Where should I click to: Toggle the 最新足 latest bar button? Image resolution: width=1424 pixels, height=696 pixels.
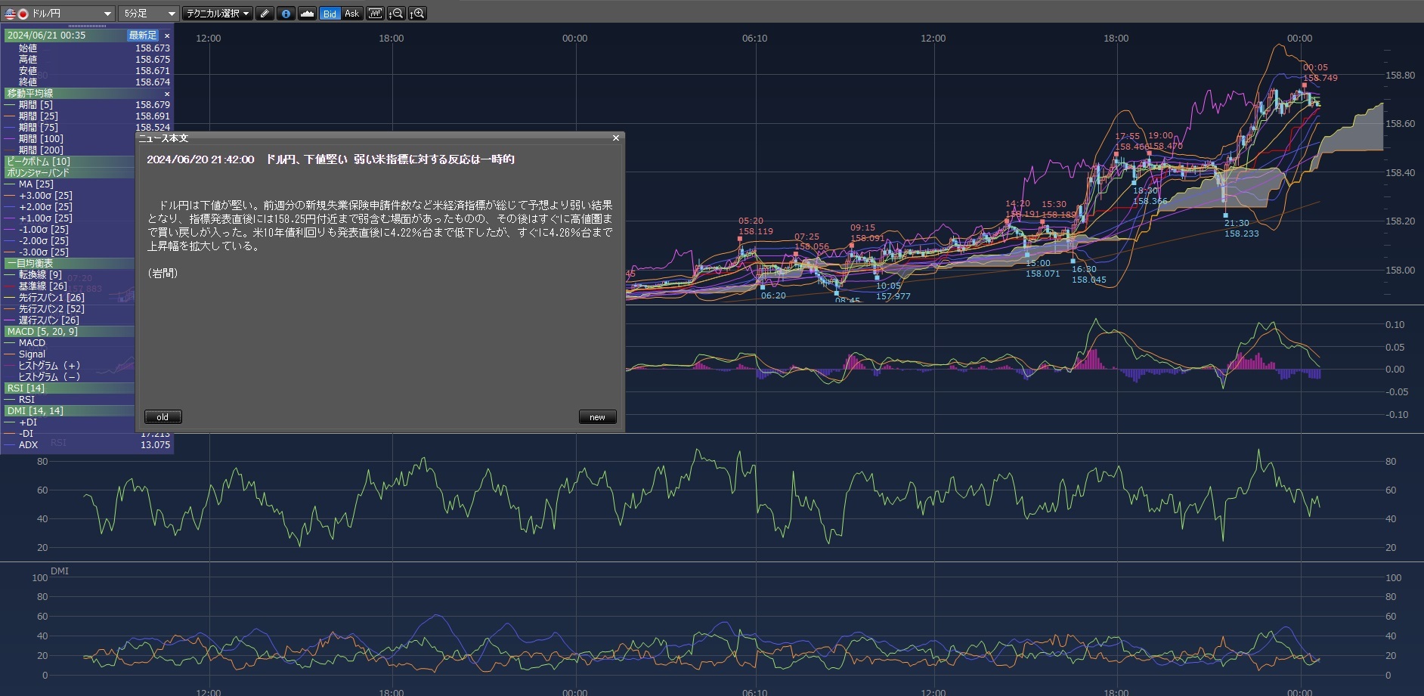coord(142,36)
